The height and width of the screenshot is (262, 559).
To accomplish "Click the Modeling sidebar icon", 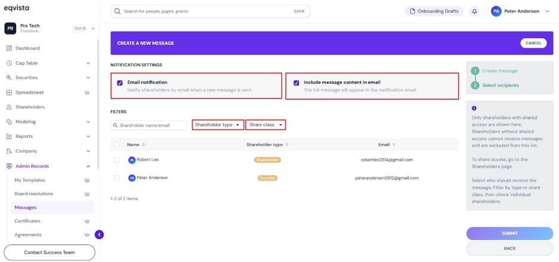I will coord(10,122).
